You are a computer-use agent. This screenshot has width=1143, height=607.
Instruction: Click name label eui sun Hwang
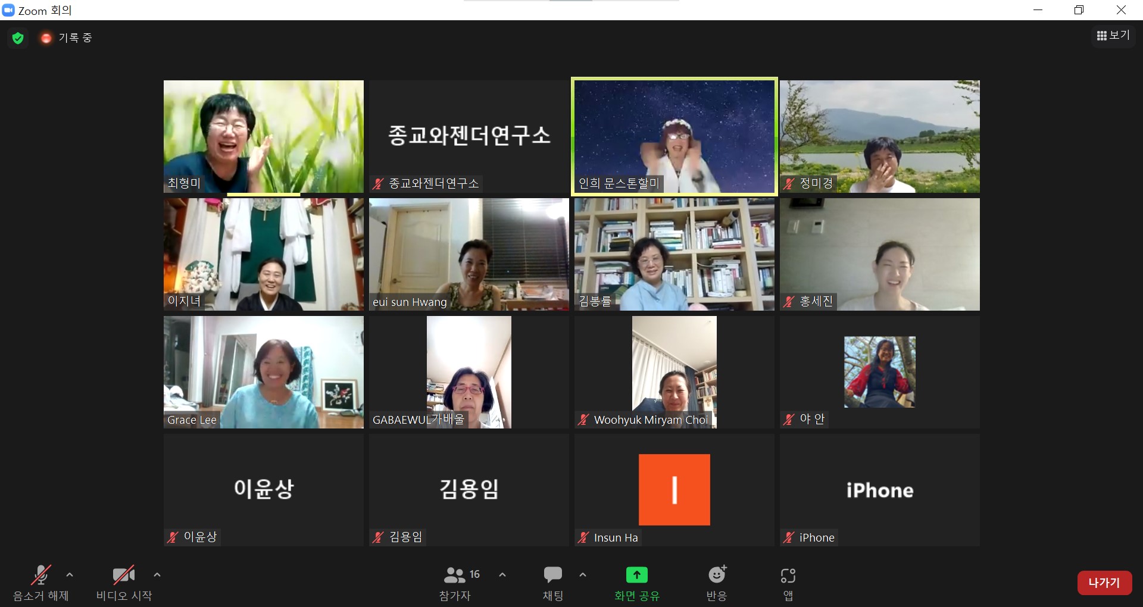(410, 302)
